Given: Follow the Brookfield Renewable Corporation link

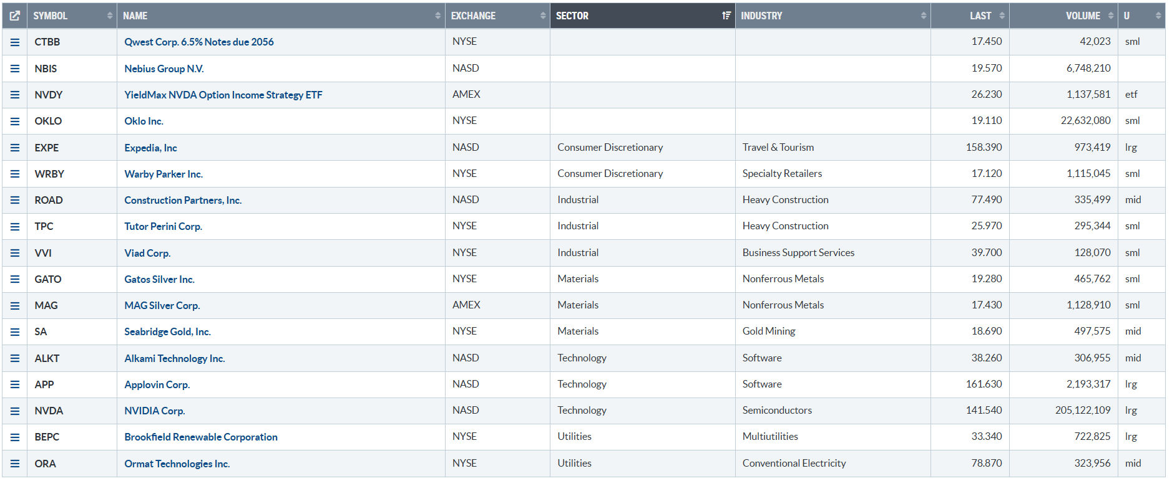Looking at the screenshot, I should [x=201, y=437].
